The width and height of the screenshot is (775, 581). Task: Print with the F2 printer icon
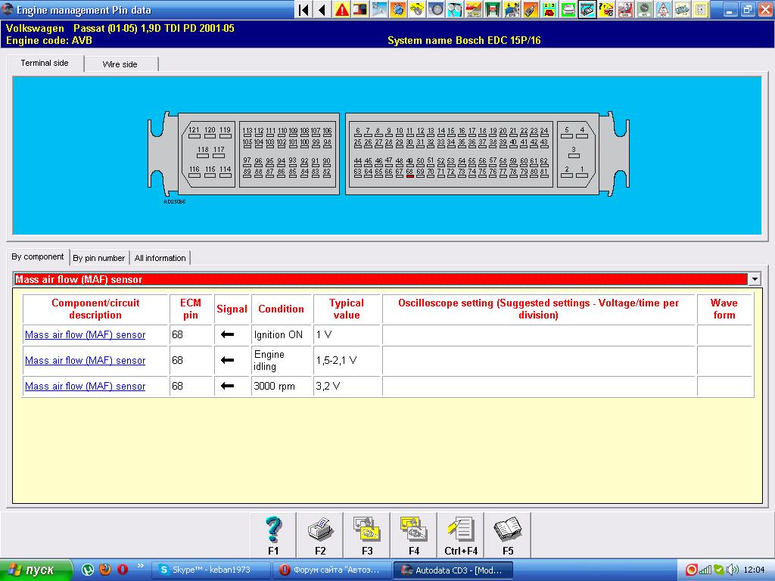tap(320, 536)
